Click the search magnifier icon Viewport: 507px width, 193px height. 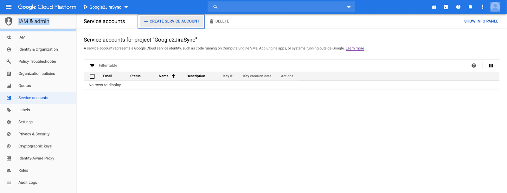(x=215, y=7)
